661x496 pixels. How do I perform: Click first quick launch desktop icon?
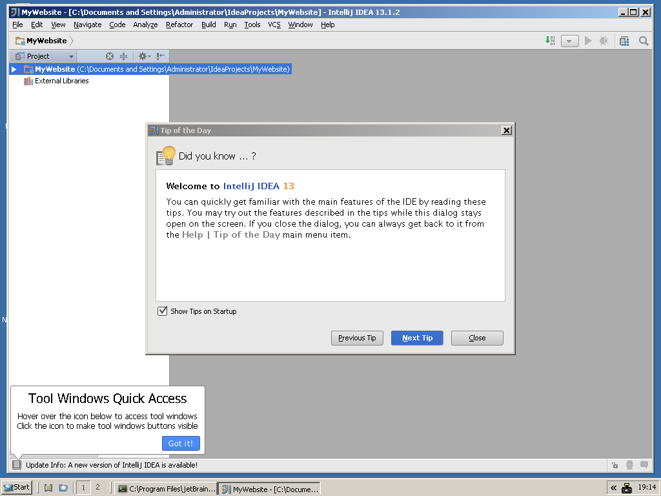[x=48, y=488]
